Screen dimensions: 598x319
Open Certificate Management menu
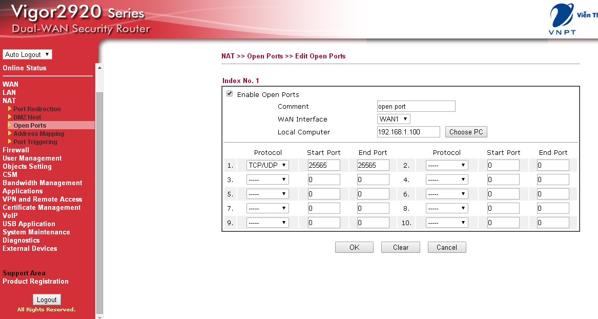42,207
